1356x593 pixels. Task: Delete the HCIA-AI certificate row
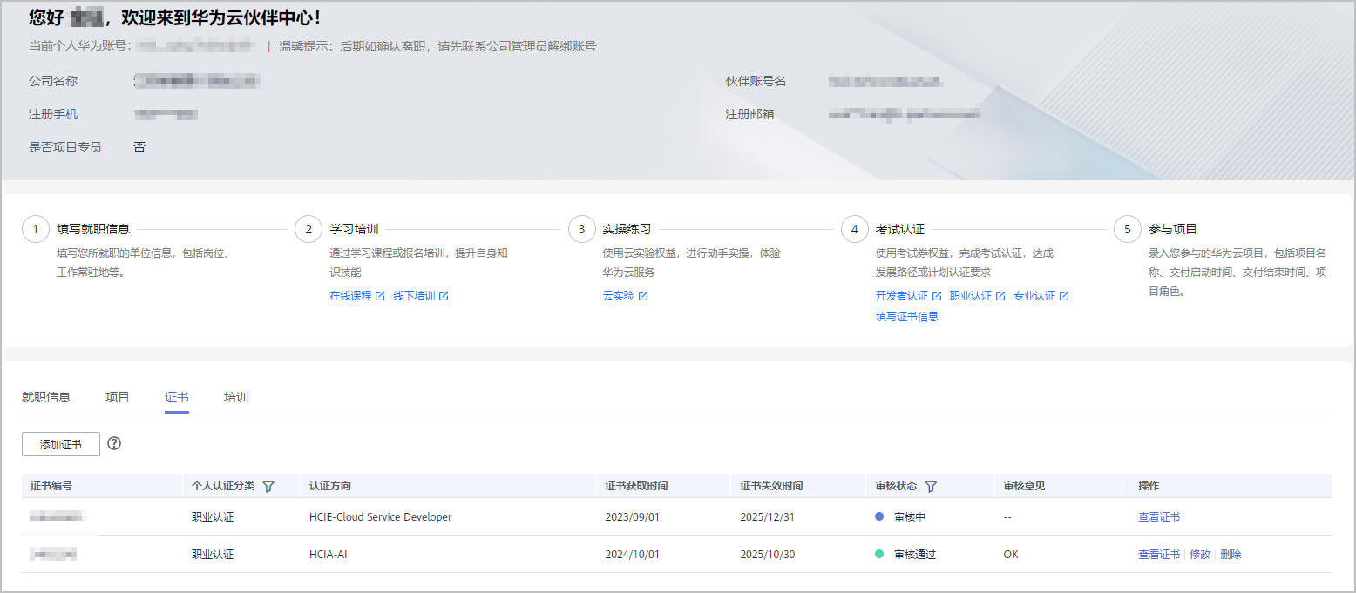[x=1231, y=555]
